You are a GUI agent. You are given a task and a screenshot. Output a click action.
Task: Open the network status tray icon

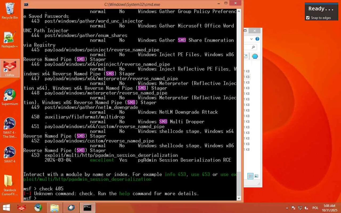[x=300, y=208]
